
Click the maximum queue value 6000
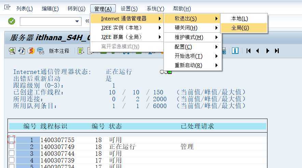(160, 106)
